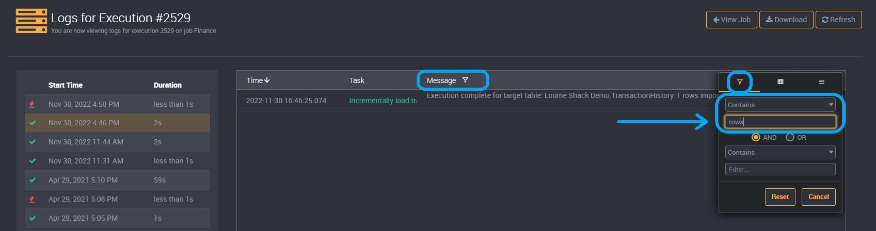The image size is (876, 231).
Task: Select execution Nov 30, 2022 4:50 PM
Action: 117,104
